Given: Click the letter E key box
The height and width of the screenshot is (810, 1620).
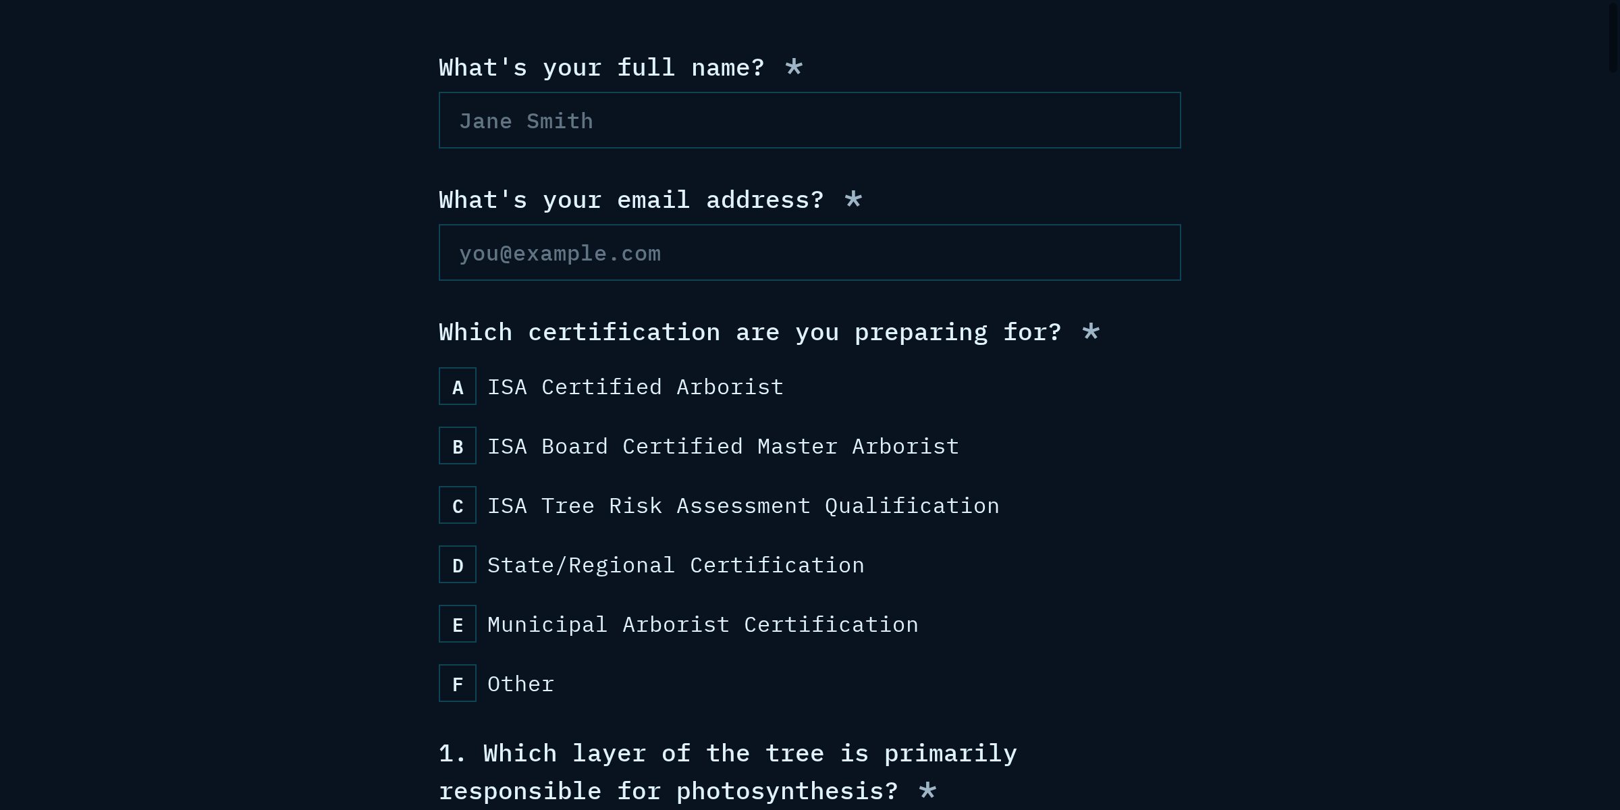Looking at the screenshot, I should (458, 624).
